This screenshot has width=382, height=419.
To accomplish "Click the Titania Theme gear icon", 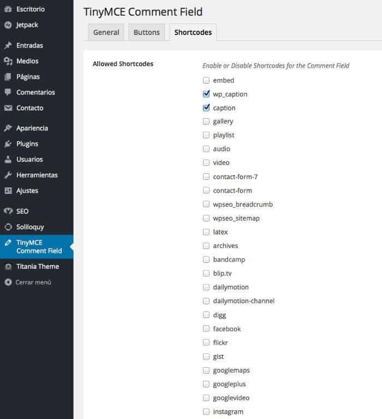I will [x=8, y=267].
